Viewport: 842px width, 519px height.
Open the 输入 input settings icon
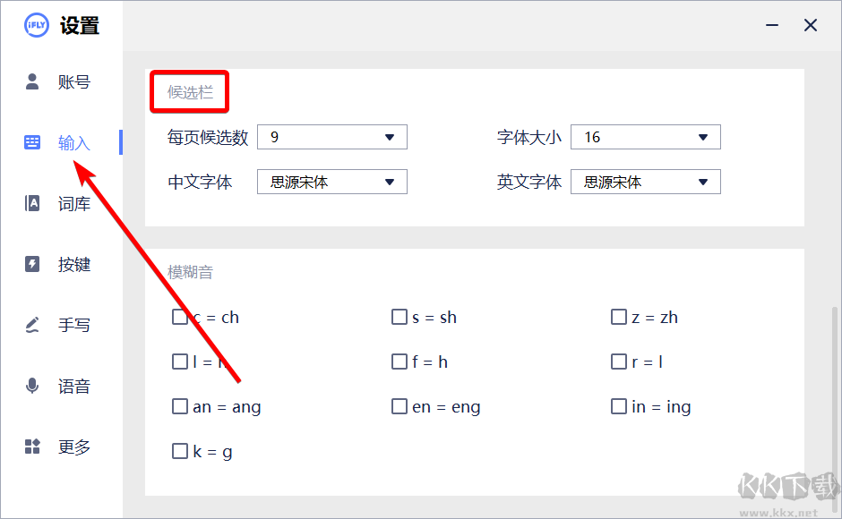click(32, 142)
